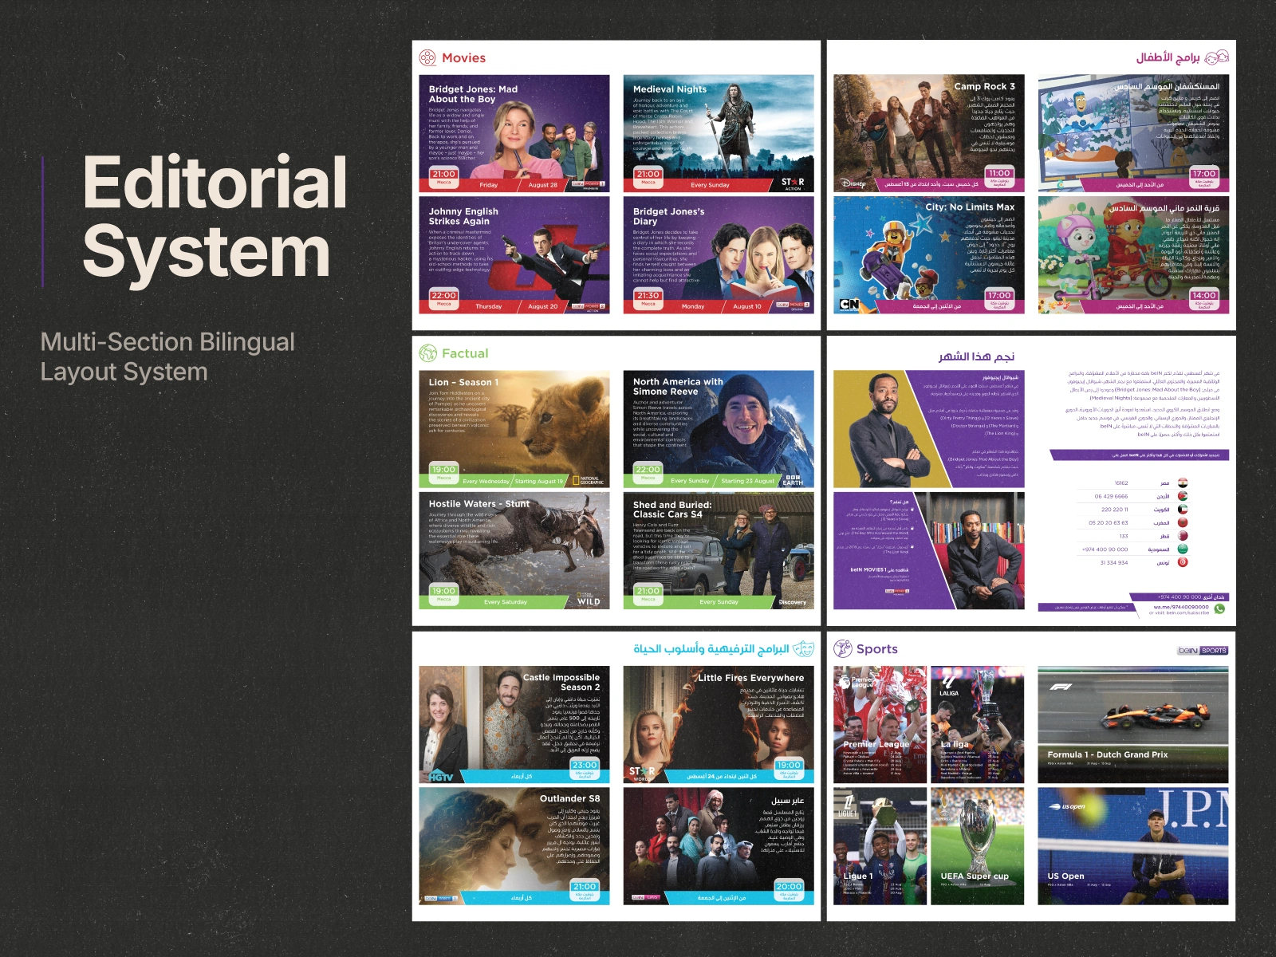
Task: Click the 'Factual' section heading
Action: (x=465, y=353)
